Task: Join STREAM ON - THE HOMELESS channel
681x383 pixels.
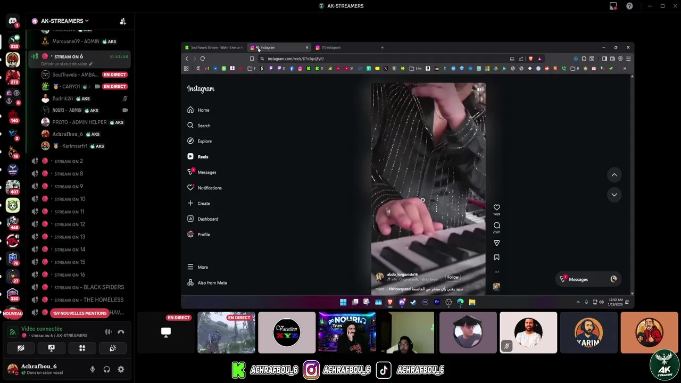Action: click(x=78, y=300)
